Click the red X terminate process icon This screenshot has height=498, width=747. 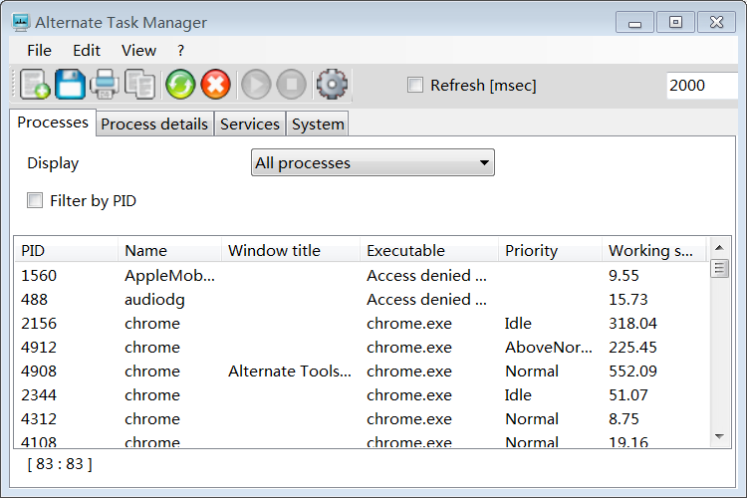click(x=215, y=86)
